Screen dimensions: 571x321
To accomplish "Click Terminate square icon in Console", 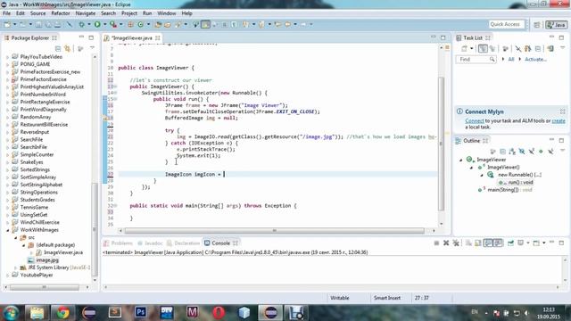I will pos(436,243).
